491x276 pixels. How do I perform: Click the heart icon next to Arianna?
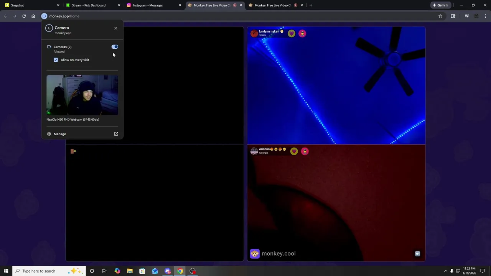294,151
